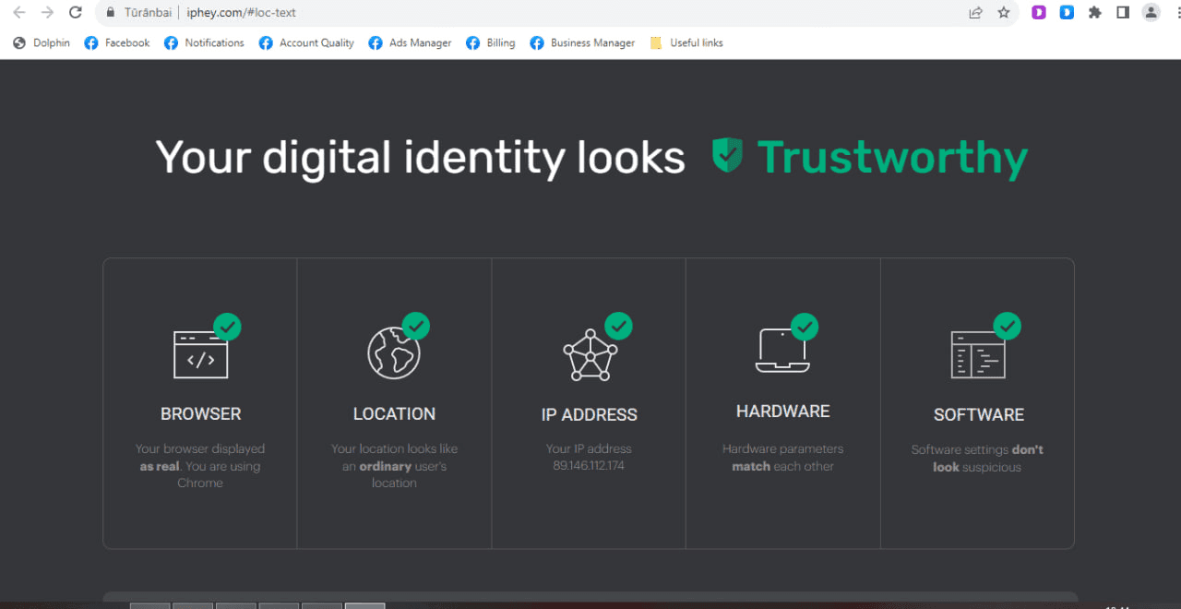Click the lock icon for site information

pos(110,13)
